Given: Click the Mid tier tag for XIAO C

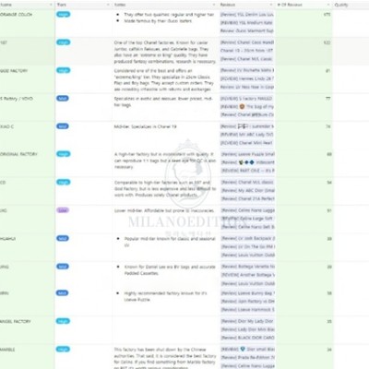Looking at the screenshot, I should coord(63,126).
